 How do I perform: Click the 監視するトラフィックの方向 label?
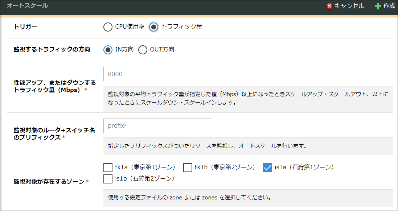(52, 50)
